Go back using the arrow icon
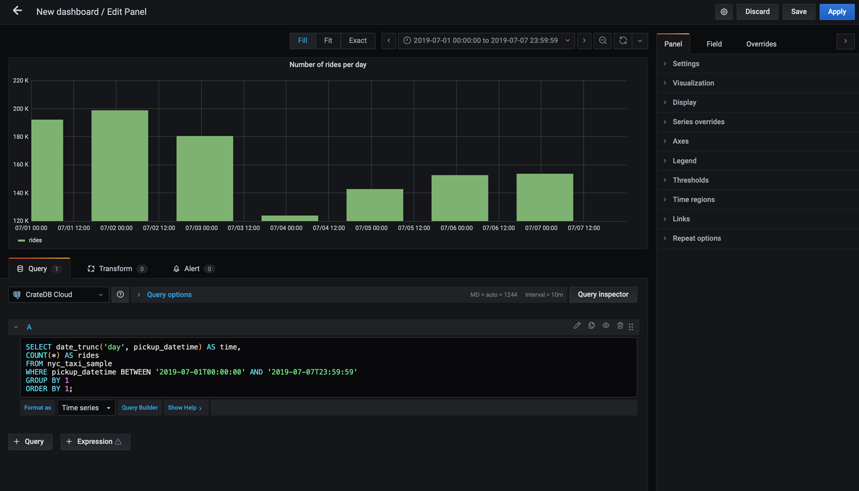859x491 pixels. [17, 11]
